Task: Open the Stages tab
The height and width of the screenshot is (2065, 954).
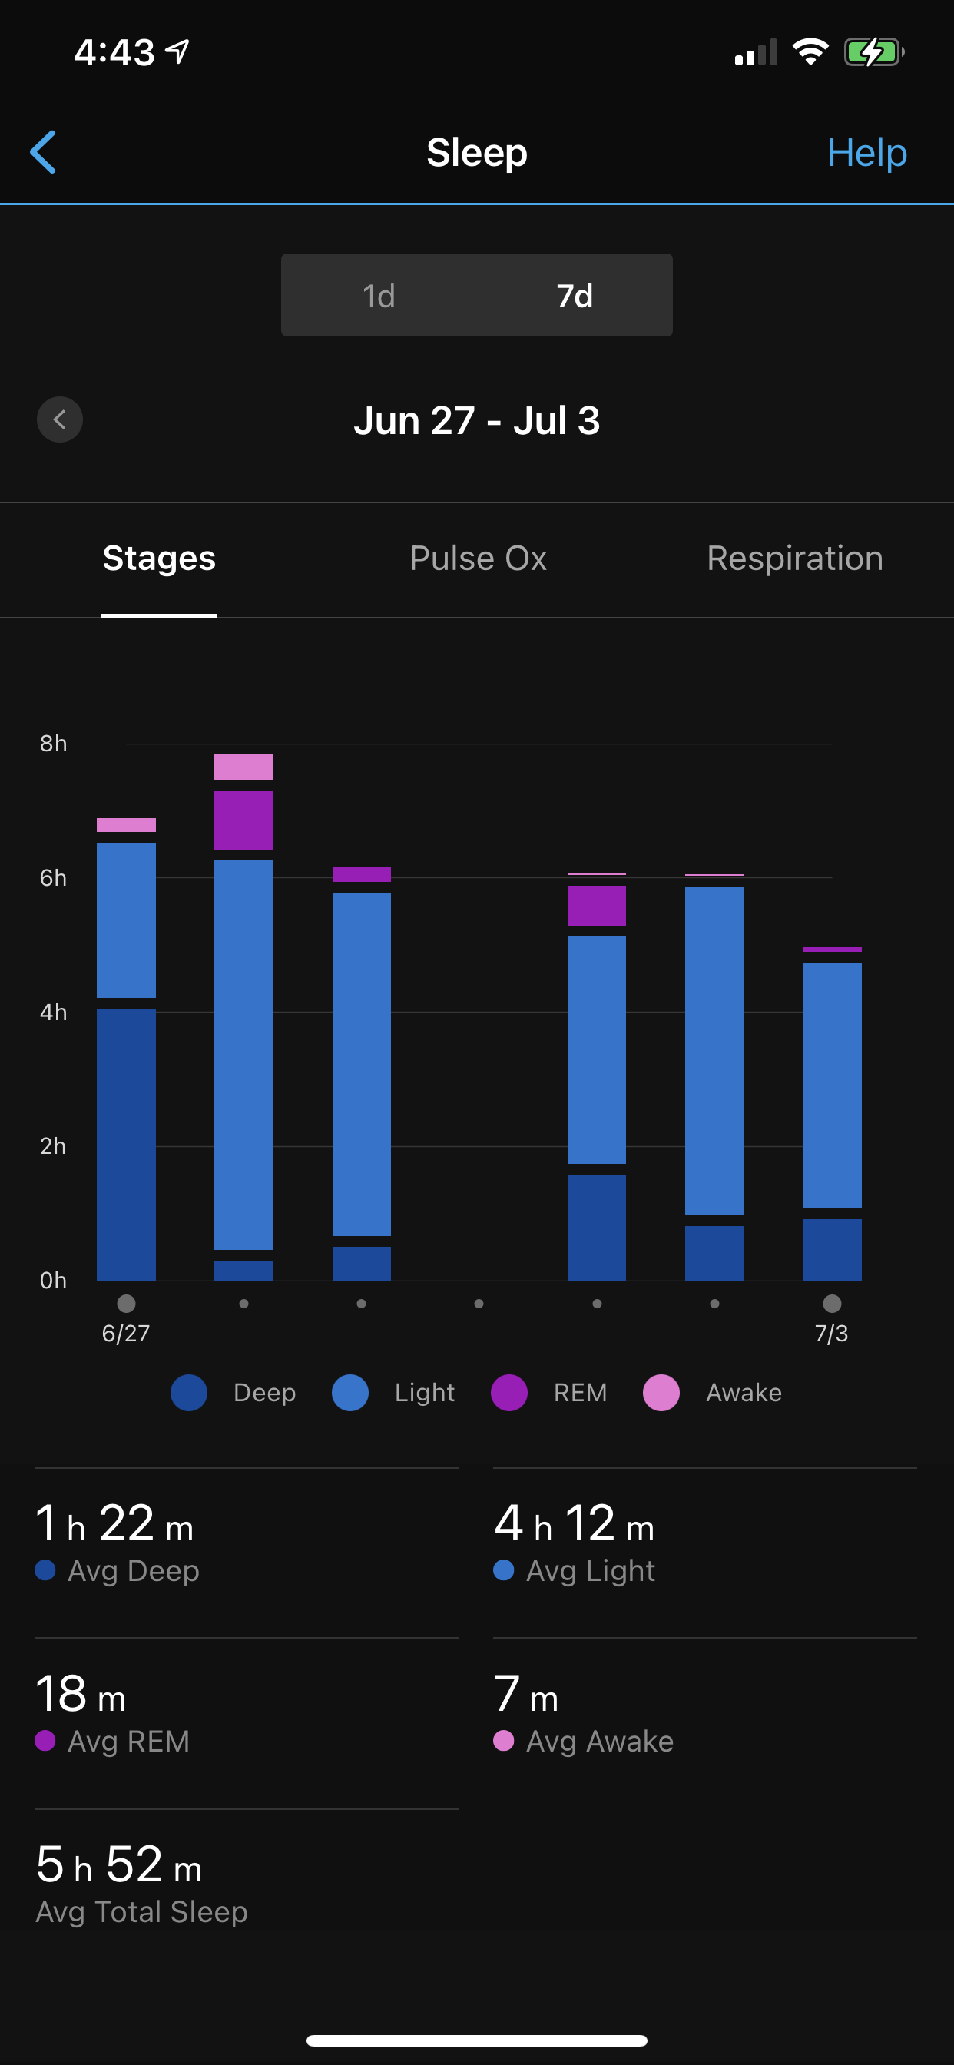Action: (159, 558)
